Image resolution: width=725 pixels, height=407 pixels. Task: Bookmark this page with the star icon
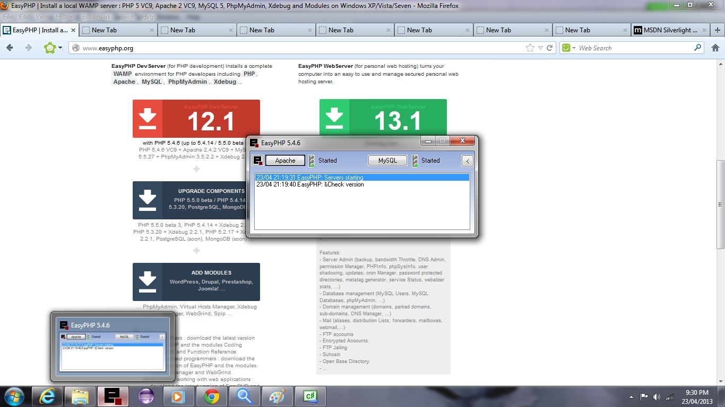530,48
